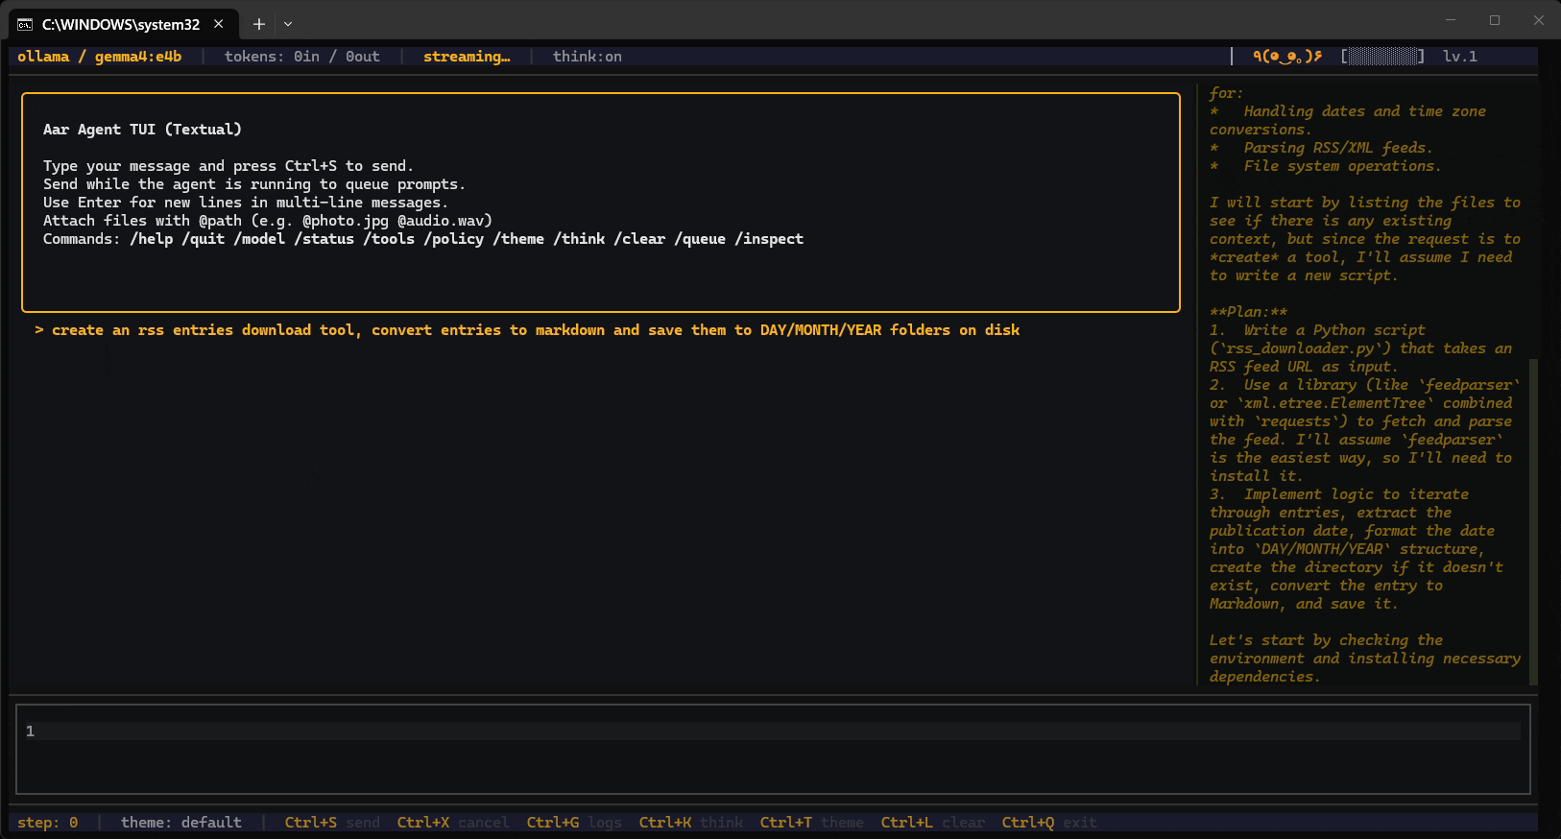
Task: Click the /theme command in welcome box
Action: pos(518,239)
